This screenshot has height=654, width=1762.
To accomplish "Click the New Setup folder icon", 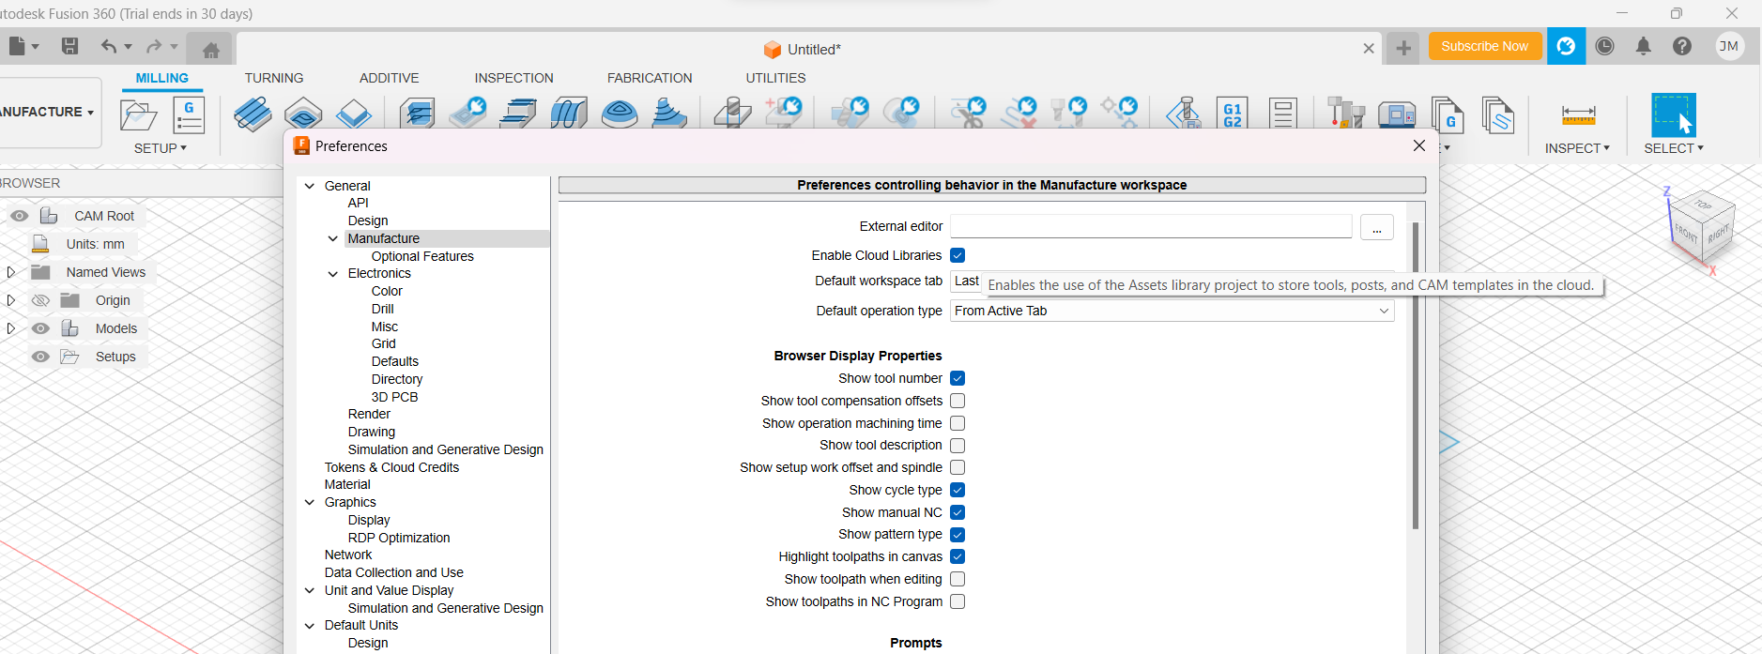I will pos(139,115).
